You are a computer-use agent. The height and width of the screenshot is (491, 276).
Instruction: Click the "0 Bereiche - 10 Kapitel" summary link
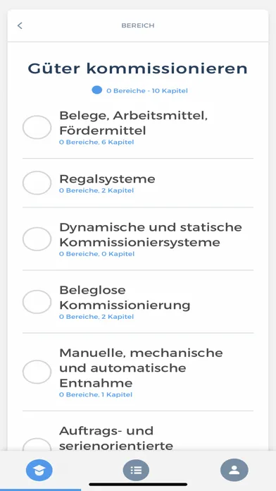[147, 91]
